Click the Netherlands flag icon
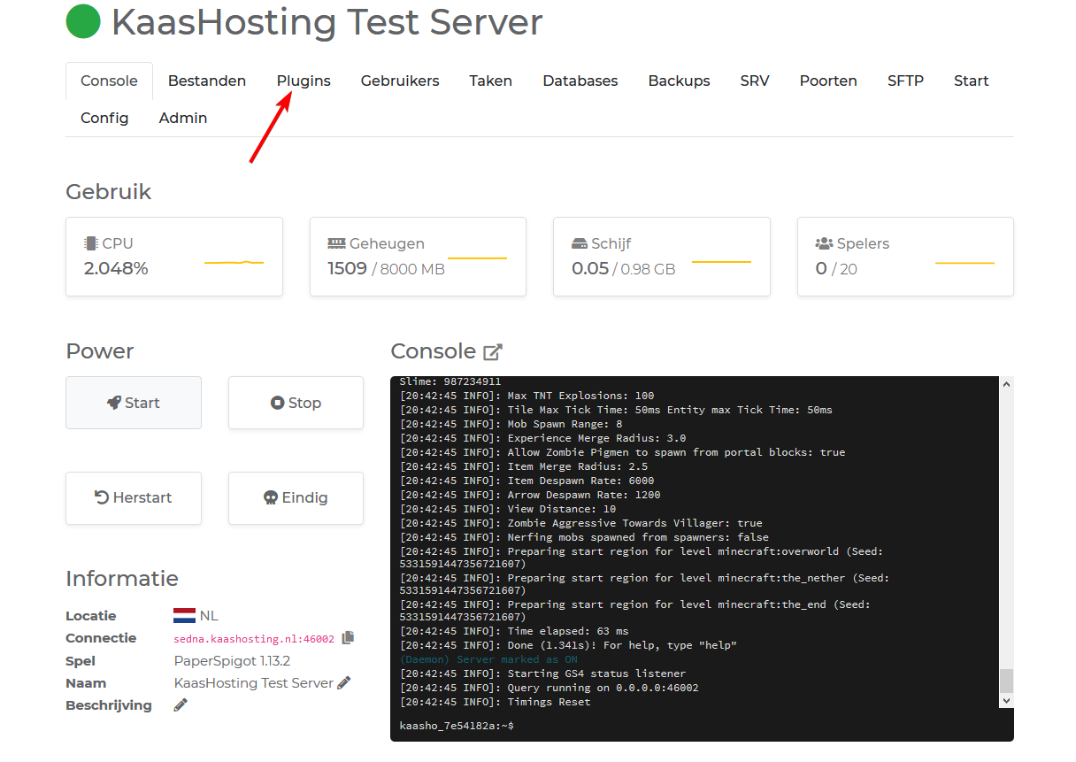Viewport: 1076px width, 762px height. (x=184, y=616)
